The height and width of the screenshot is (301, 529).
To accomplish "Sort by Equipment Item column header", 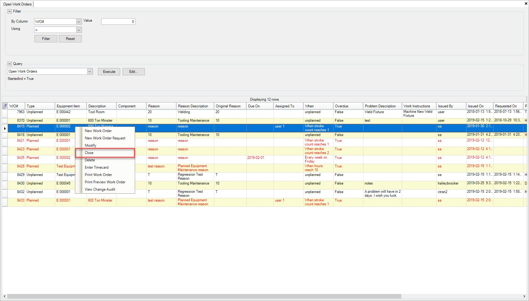I will 71,106.
